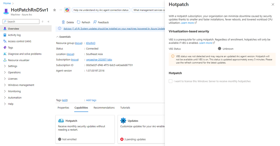Open Resource visualizer in sidebar
This screenshot has height=146, width=280.
point(18,60)
